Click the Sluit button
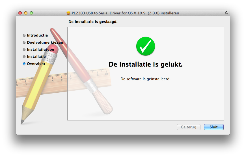246x157 pixels. (x=213, y=127)
